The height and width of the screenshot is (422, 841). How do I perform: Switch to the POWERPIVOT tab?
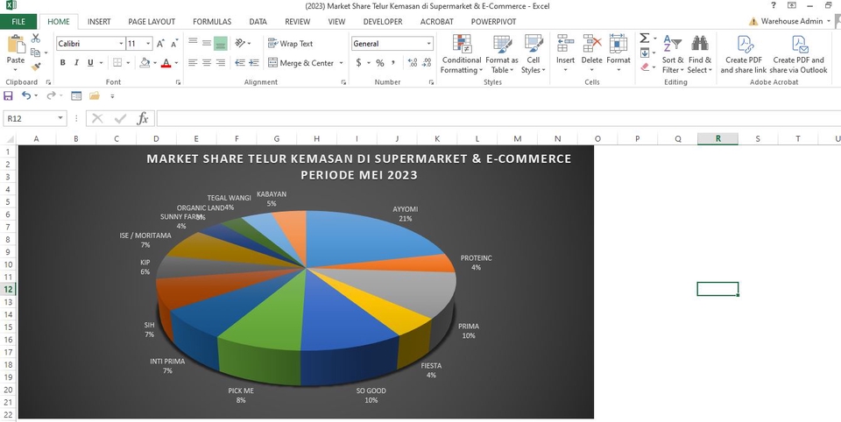click(493, 21)
